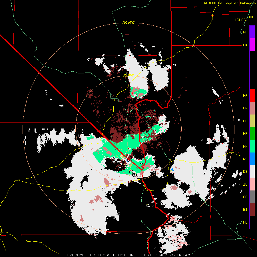Click the 'DS' legend label
The height and width of the screenshot is (257, 257).
tap(245, 172)
